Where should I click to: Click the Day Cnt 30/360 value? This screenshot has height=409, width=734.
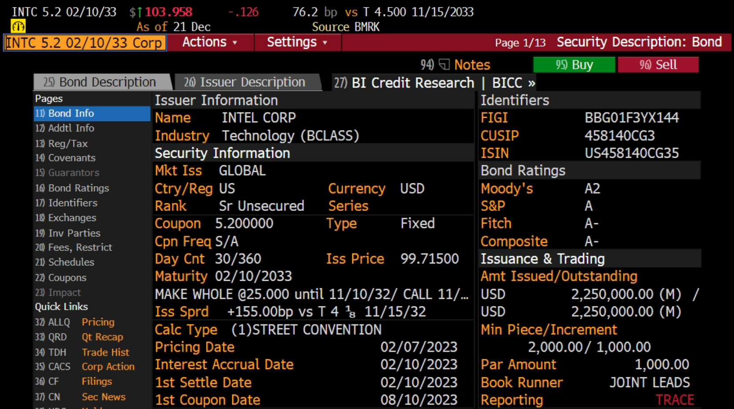pyautogui.click(x=238, y=259)
